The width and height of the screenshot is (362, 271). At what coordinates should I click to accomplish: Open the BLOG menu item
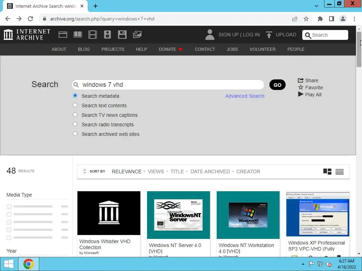pos(84,49)
